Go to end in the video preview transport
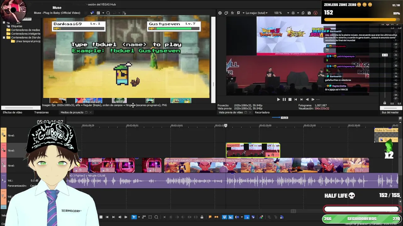 pos(302,99)
